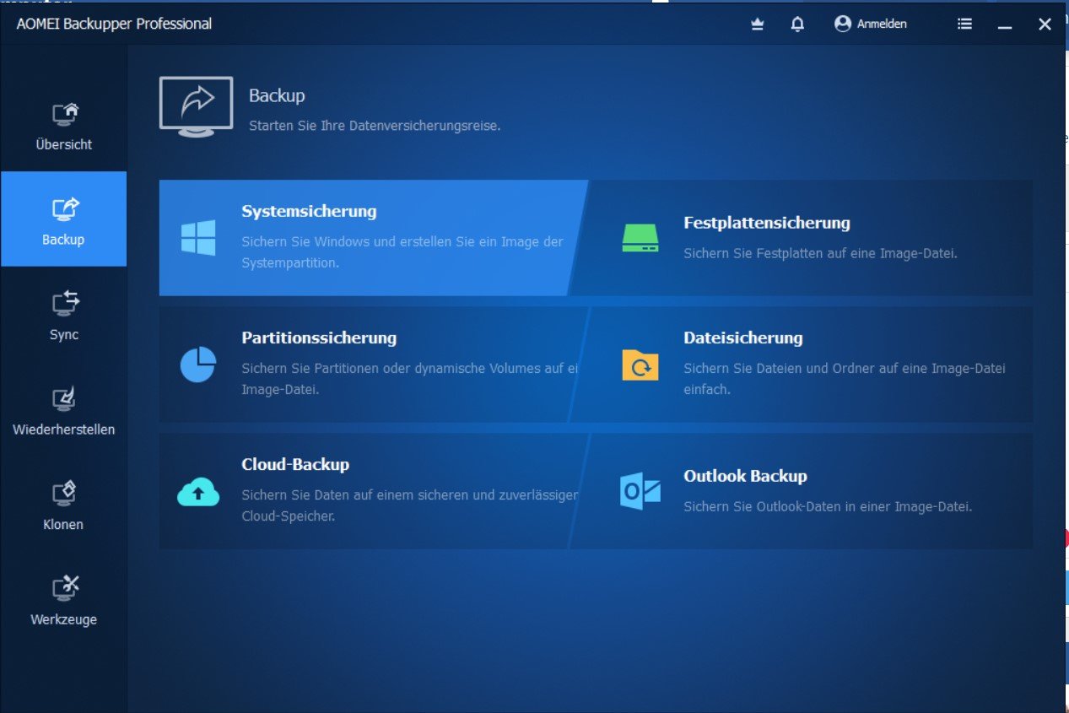Go to the Klonen section
Screen dimensions: 1069x713
[x=64, y=504]
